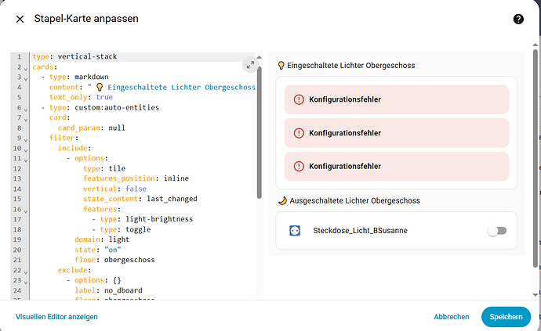Click 'text_only: true' on line 5
Viewport: 541px width, 331px height.
pos(81,97)
